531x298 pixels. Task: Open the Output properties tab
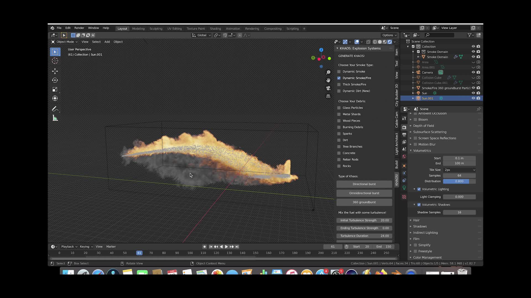404,135
